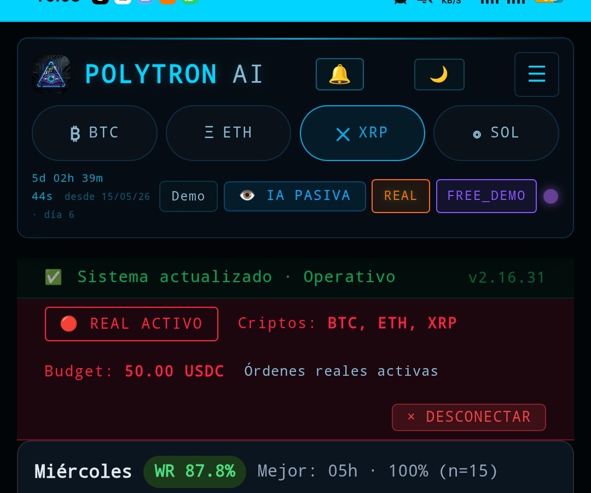Toggle dark mode moon icon
591x493 pixels.
coord(439,74)
